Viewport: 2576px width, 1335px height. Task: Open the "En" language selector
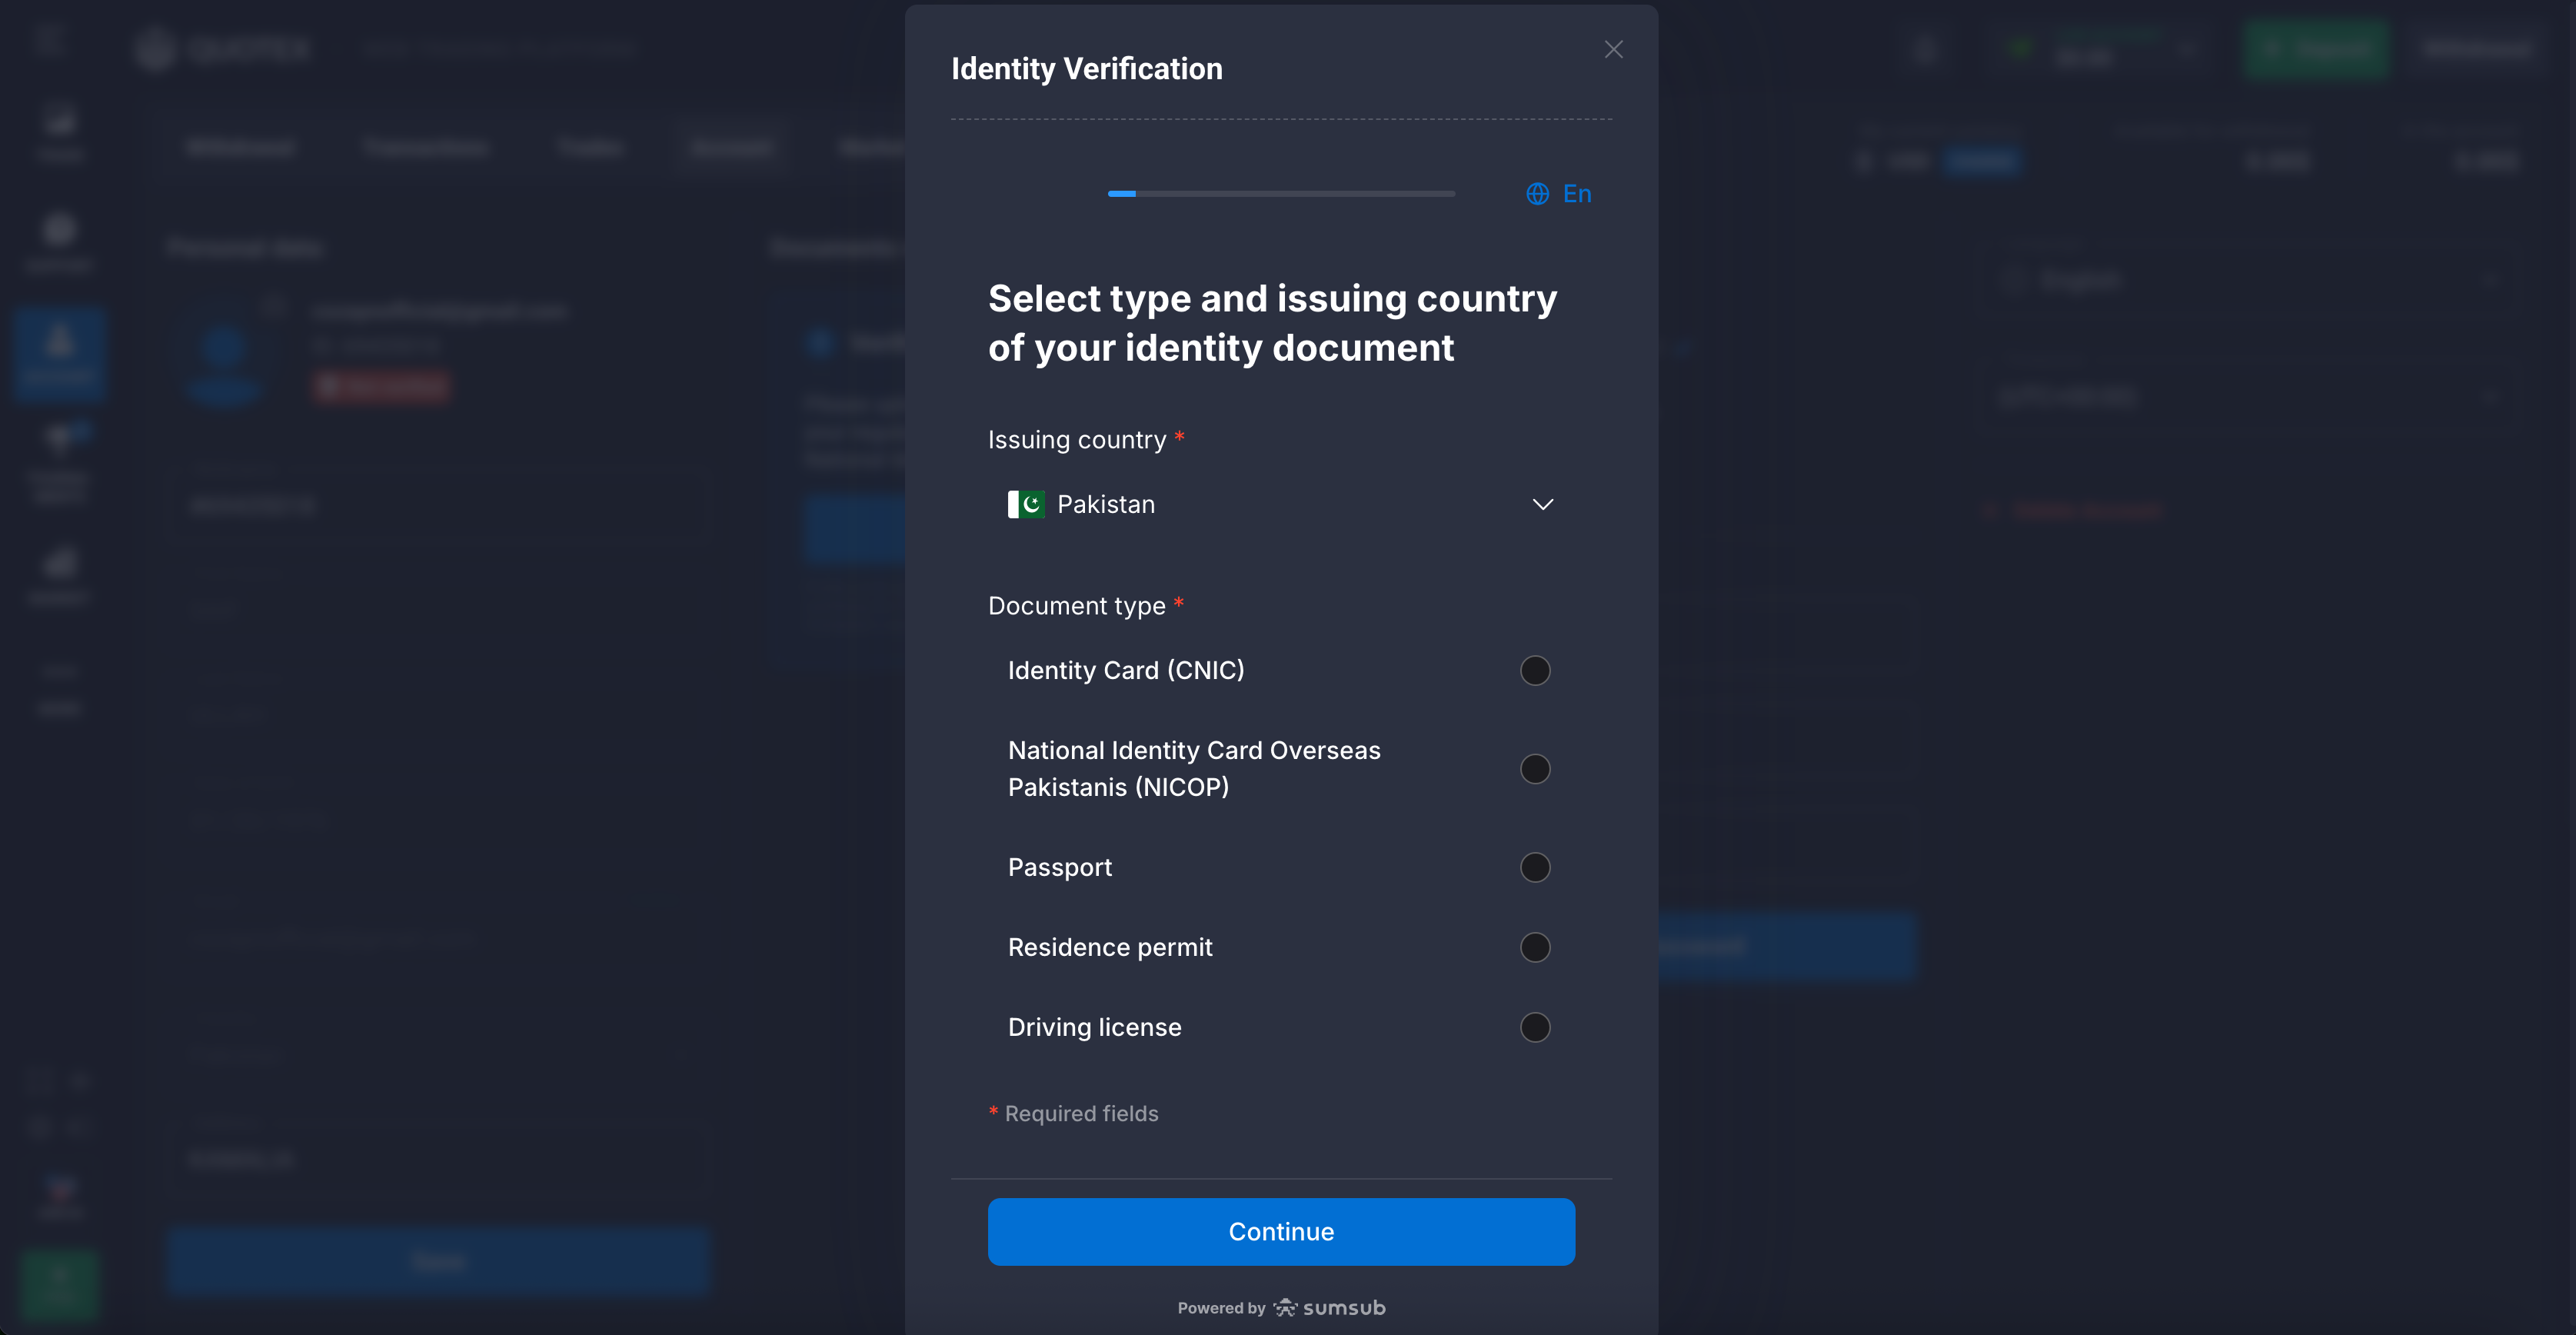[1576, 194]
